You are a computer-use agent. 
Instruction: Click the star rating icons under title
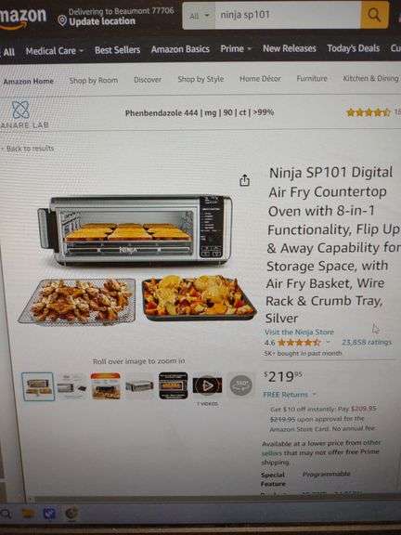[x=299, y=342]
